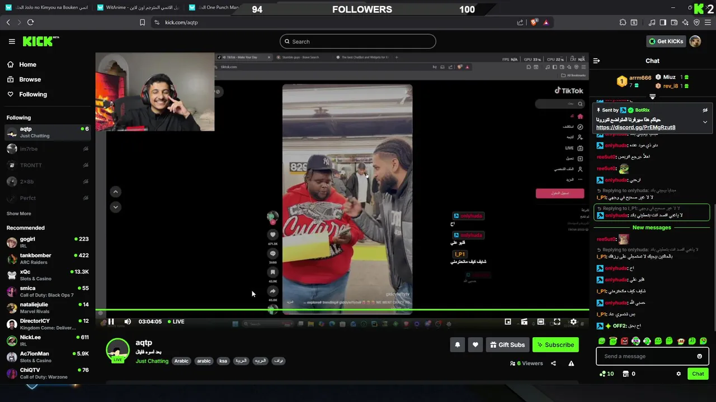This screenshot has width=716, height=402.
Task: Open the hamburger sidebar menu
Action: pos(12,41)
